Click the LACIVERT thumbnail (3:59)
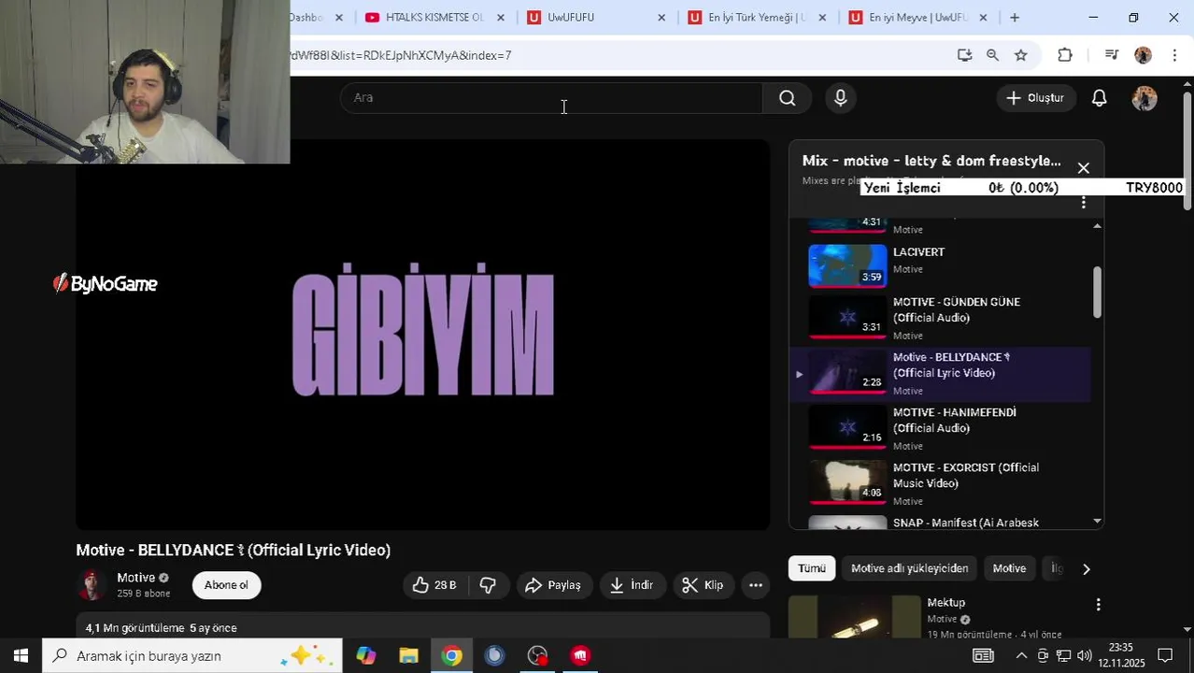 [x=847, y=265]
